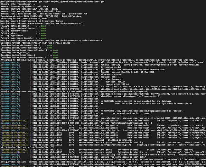The image size is (206, 167).
Task: Click the "Exporter was built." kafka line
Action: (x=101, y=120)
